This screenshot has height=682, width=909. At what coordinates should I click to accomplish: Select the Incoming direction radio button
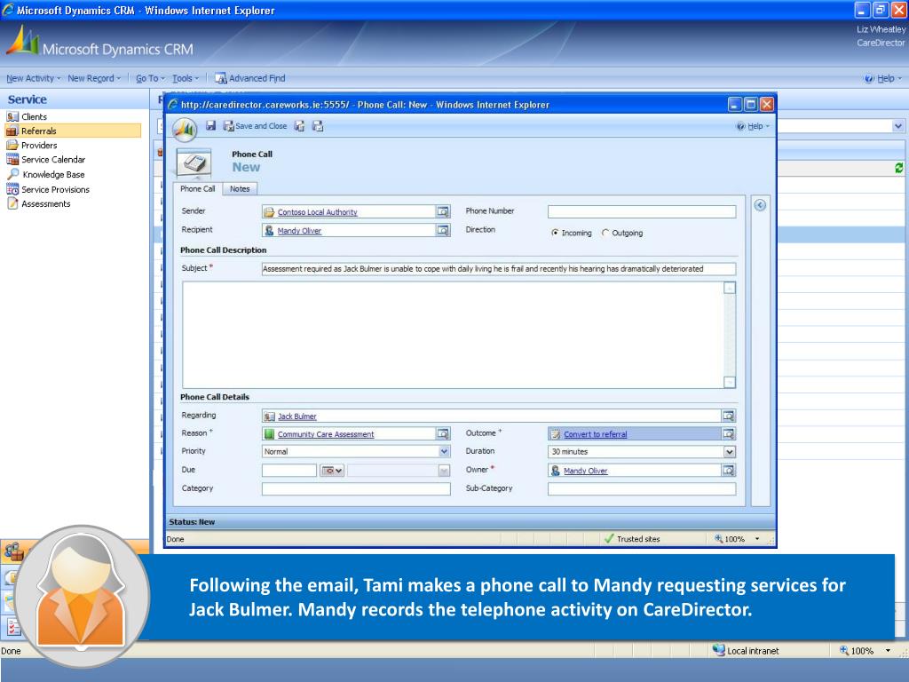[x=555, y=233]
